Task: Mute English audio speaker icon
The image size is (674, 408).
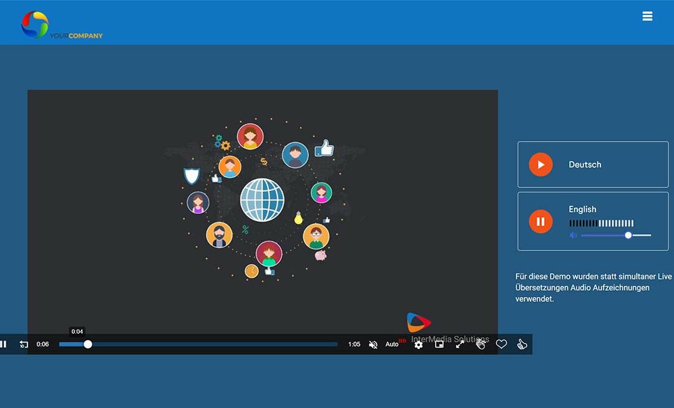Action: [x=573, y=235]
